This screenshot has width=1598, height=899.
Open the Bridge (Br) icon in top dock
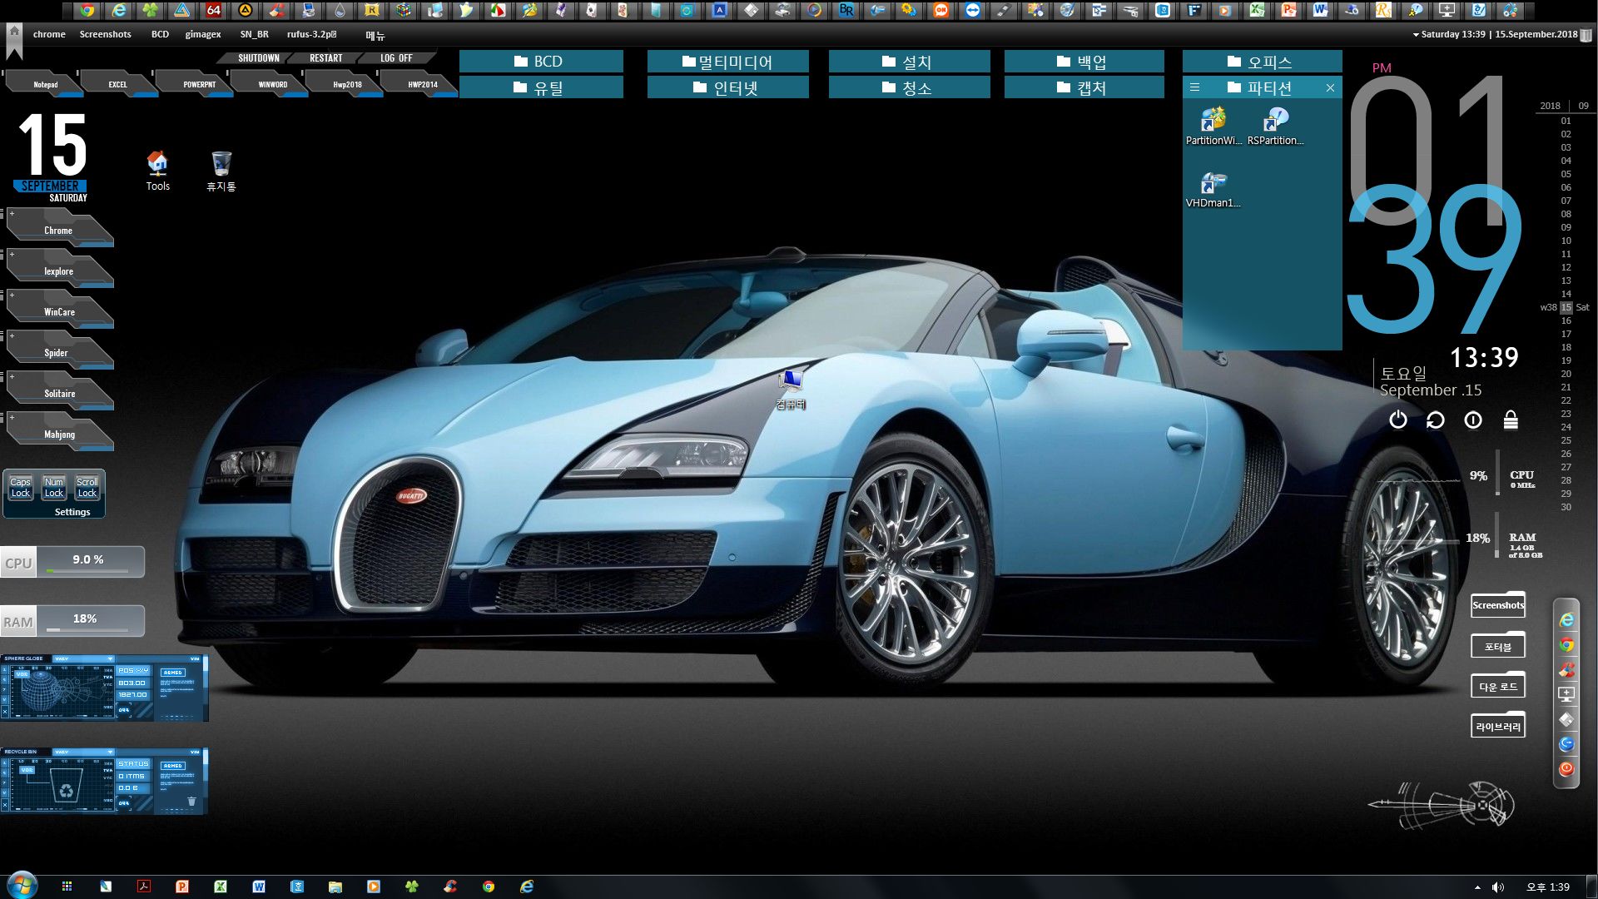click(846, 10)
